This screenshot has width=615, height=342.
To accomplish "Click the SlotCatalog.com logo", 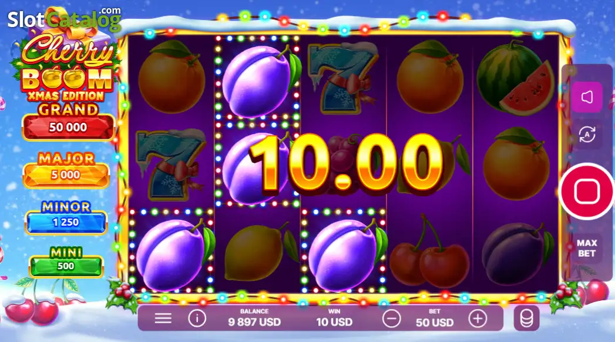I will click(x=65, y=19).
